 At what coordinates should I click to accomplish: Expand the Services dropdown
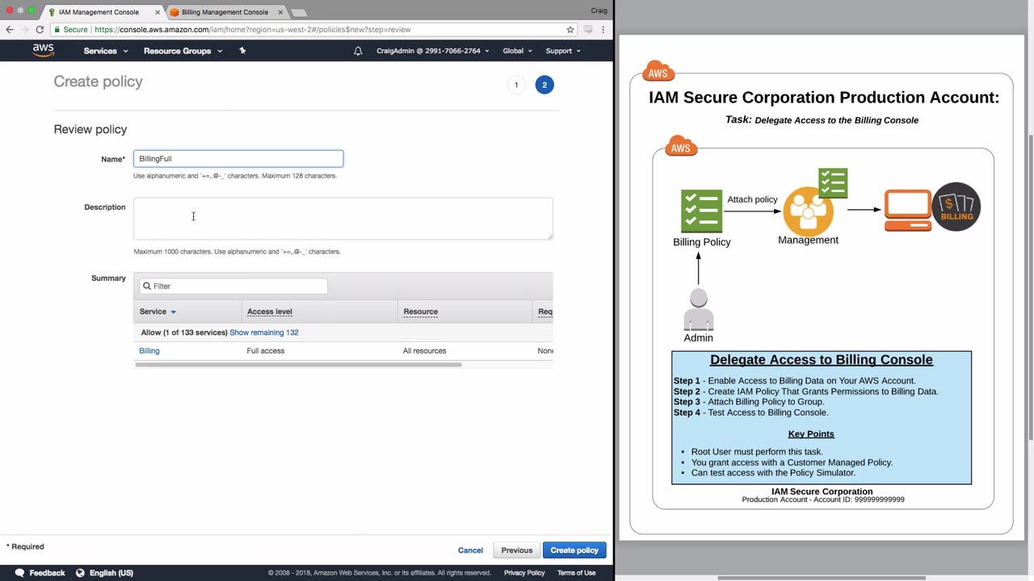point(106,51)
